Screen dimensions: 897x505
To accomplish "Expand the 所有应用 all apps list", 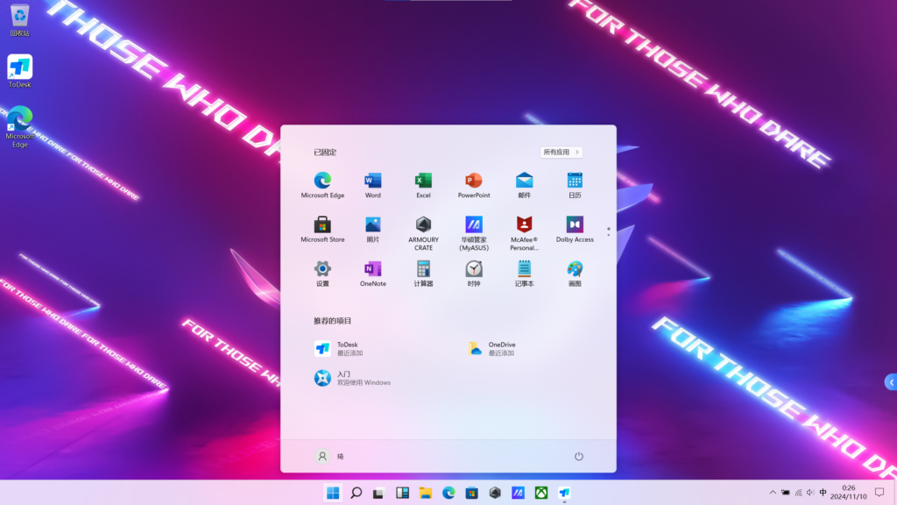I will 562,153.
